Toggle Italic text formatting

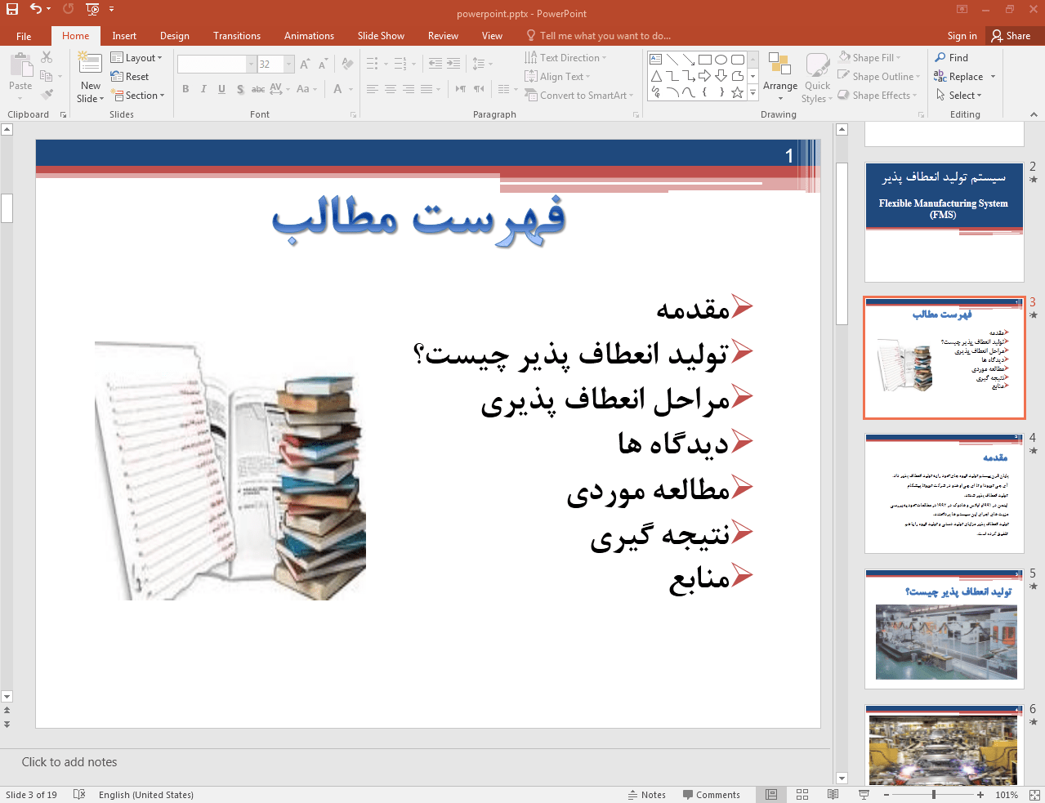coord(203,89)
